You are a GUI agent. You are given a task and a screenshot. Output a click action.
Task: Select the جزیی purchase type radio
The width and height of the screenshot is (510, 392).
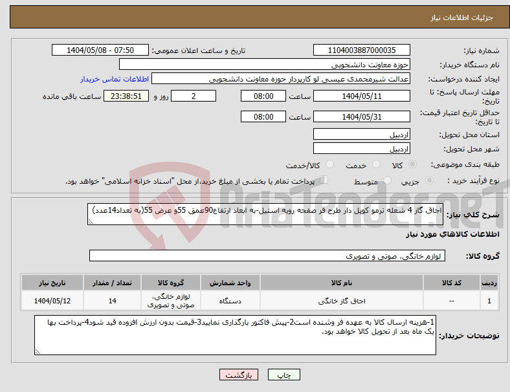pos(429,180)
